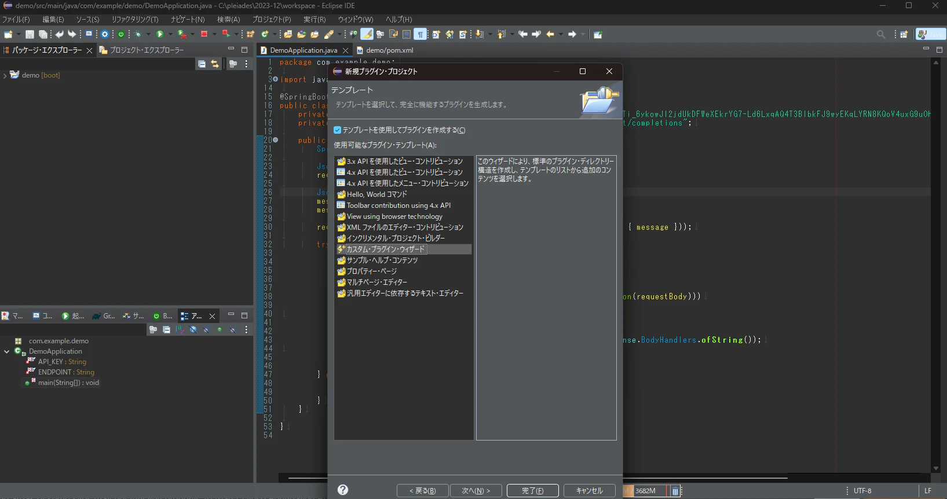Toggle Link with Editor in Package Explorer
The height and width of the screenshot is (499, 947).
tap(215, 64)
